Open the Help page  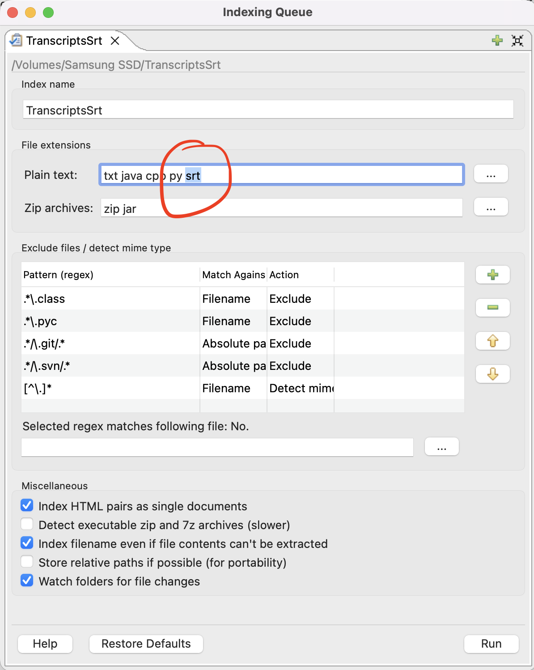[45, 644]
